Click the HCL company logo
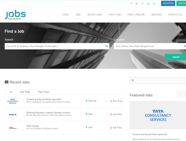 click(13, 114)
